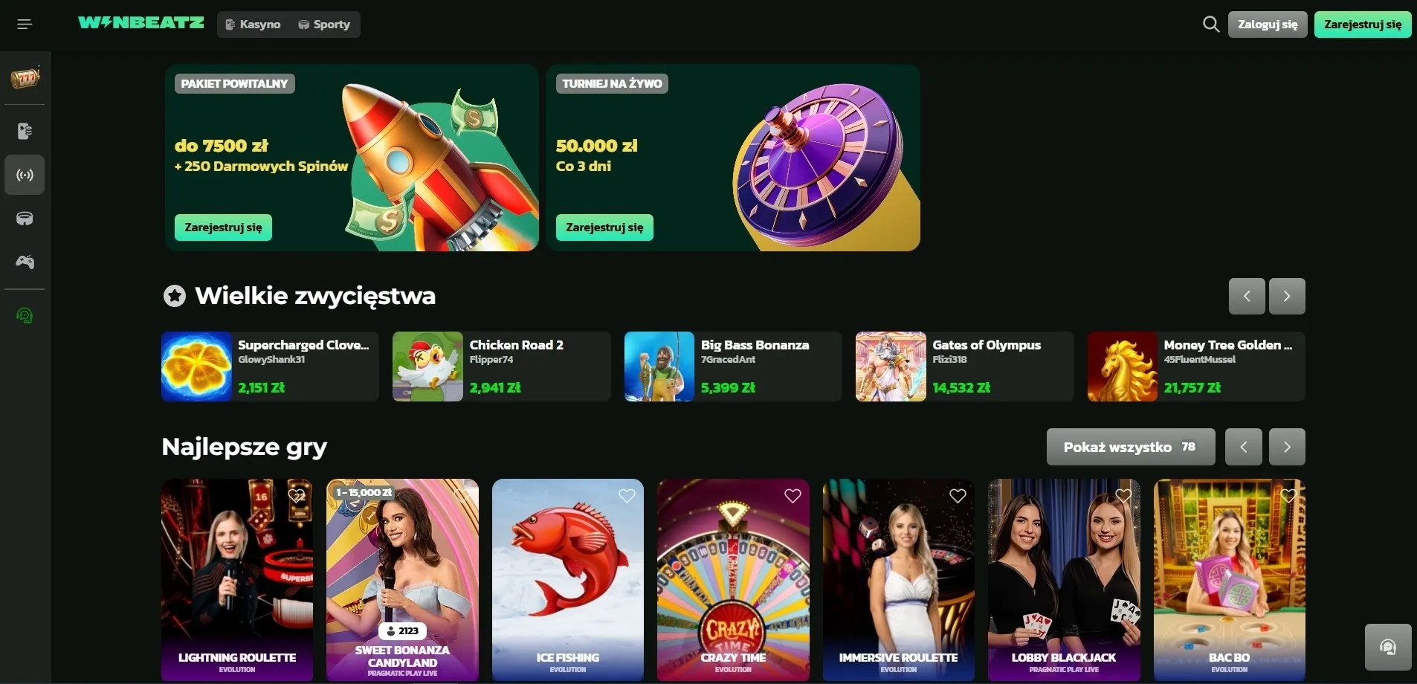Click Zarejestruj się on roulette tournament banner
The height and width of the screenshot is (684, 1417).
pos(604,228)
